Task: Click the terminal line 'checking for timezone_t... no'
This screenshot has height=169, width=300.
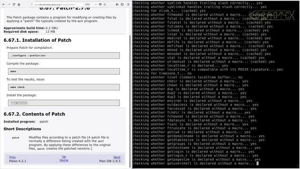Action: click(x=162, y=73)
